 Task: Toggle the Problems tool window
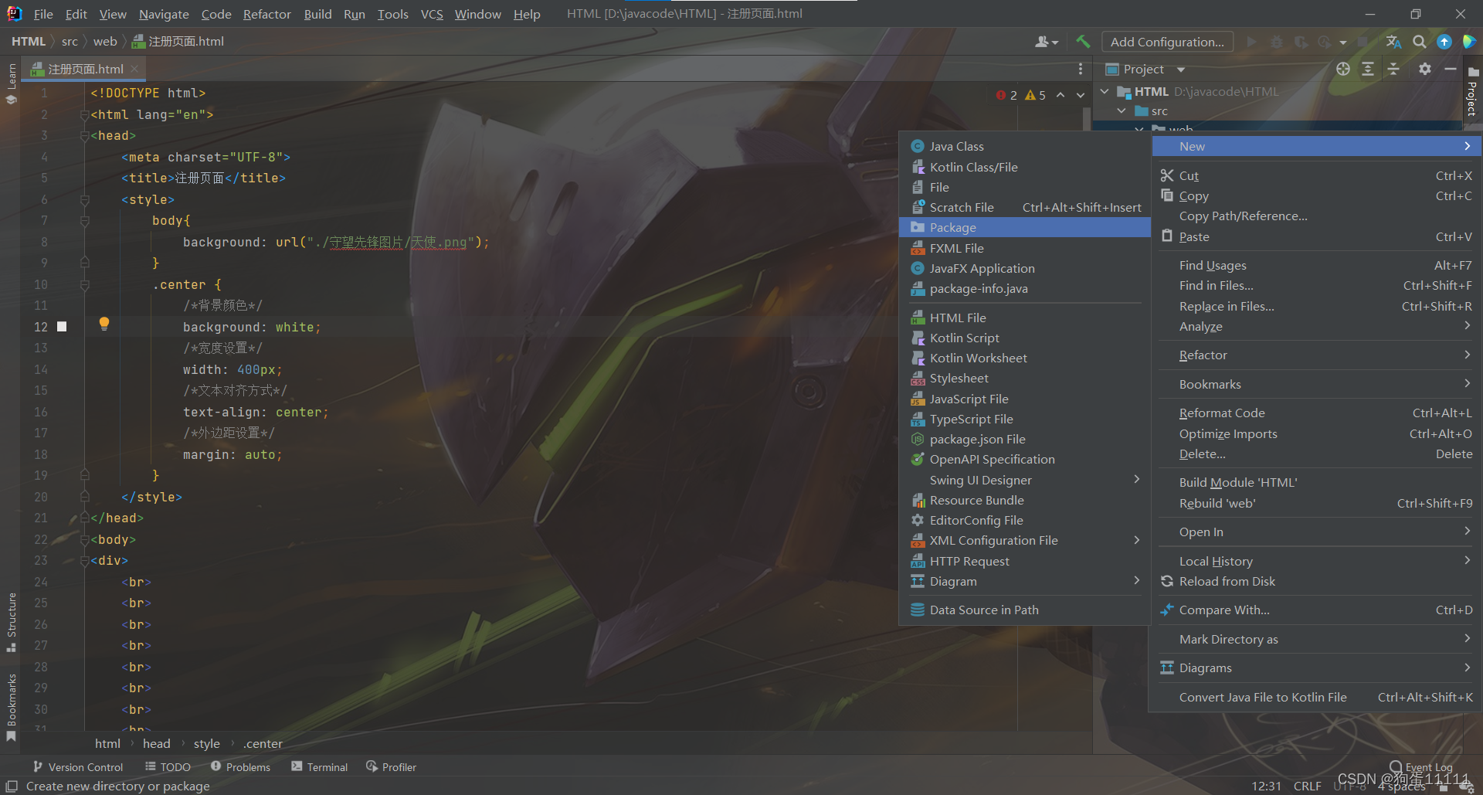pos(240,766)
